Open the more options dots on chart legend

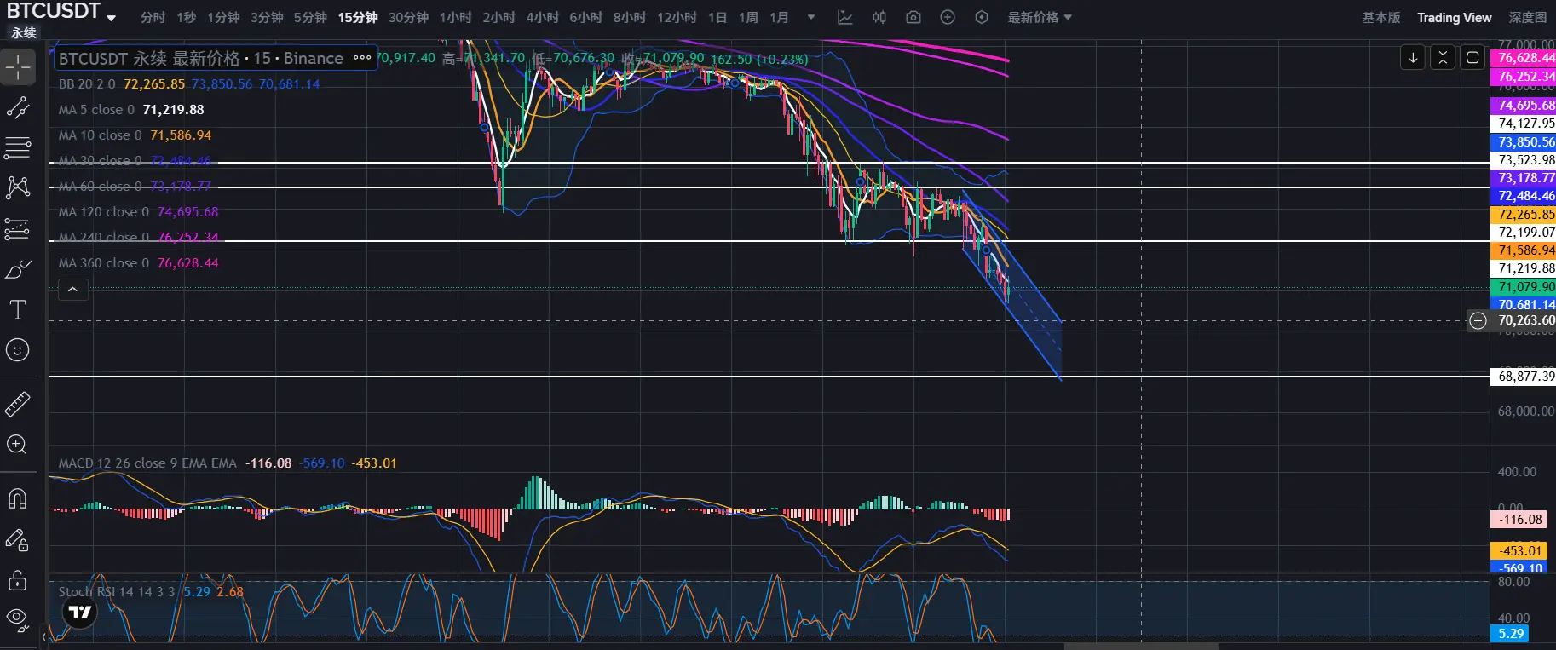pos(362,58)
